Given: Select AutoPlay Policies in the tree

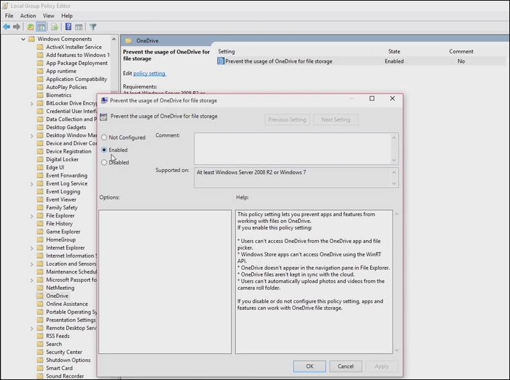Looking at the screenshot, I should click(x=66, y=87).
